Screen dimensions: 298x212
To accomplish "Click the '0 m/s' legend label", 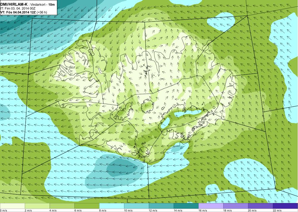I will click(x=4, y=211).
